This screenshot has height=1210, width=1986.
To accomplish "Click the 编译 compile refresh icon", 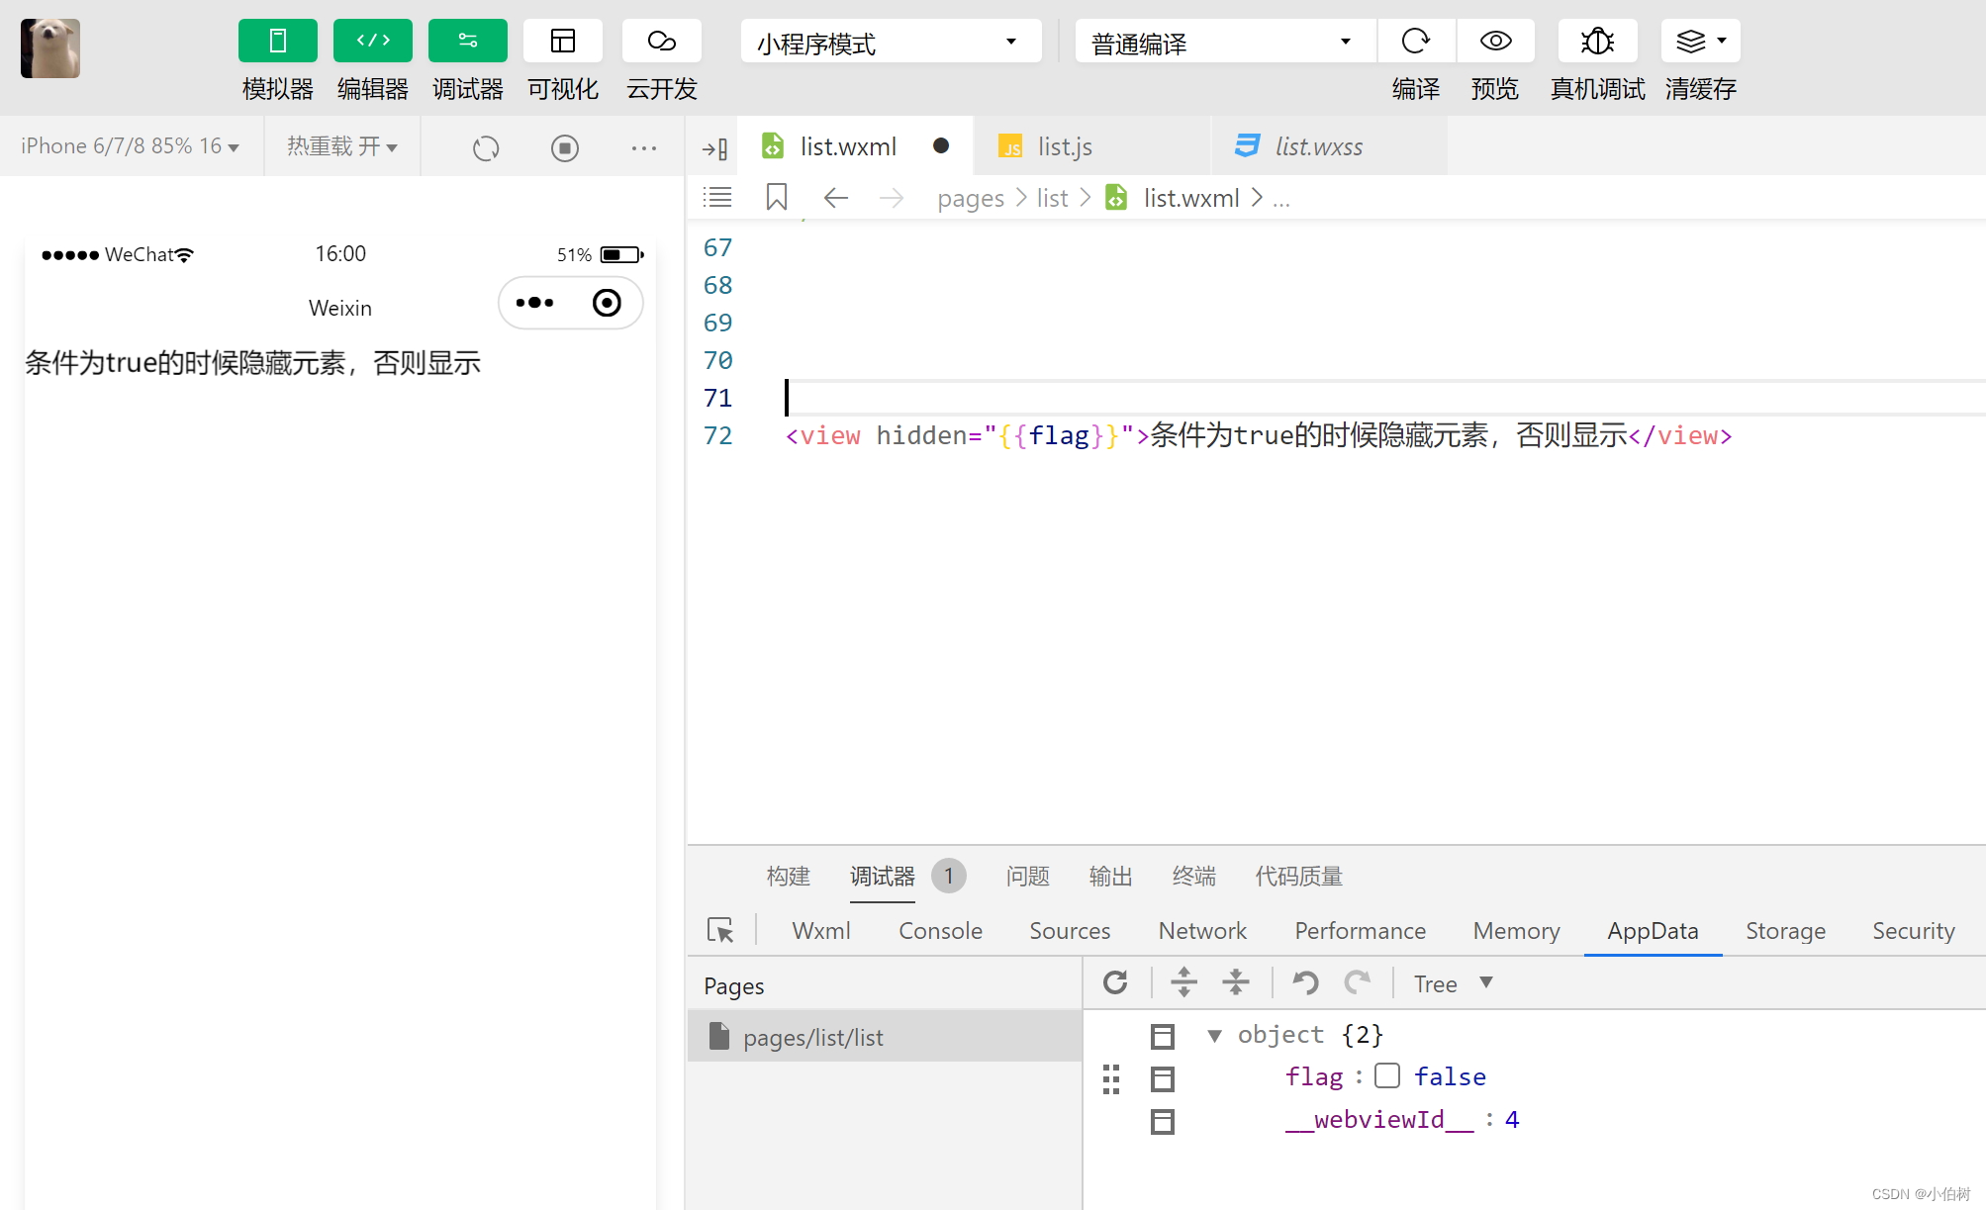I will click(1415, 41).
